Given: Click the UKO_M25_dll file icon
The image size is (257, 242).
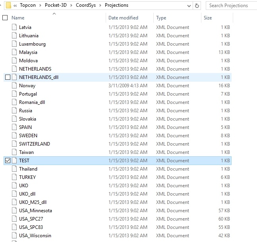Looking at the screenshot, I should point(14,202).
